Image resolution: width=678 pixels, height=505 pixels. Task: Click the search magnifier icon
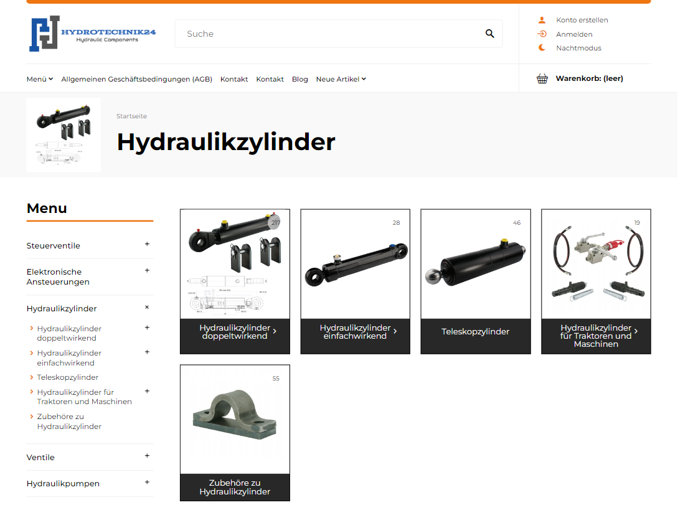coord(489,34)
